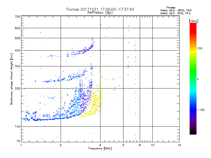Click the x-axis tick label '10'
Screen dimensions: 211x158
(152, 145)
